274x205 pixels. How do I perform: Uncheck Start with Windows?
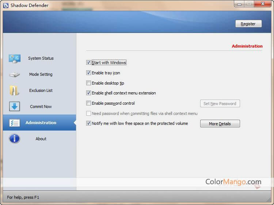pos(88,63)
